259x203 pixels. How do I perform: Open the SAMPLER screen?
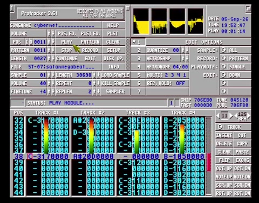tap(115, 92)
